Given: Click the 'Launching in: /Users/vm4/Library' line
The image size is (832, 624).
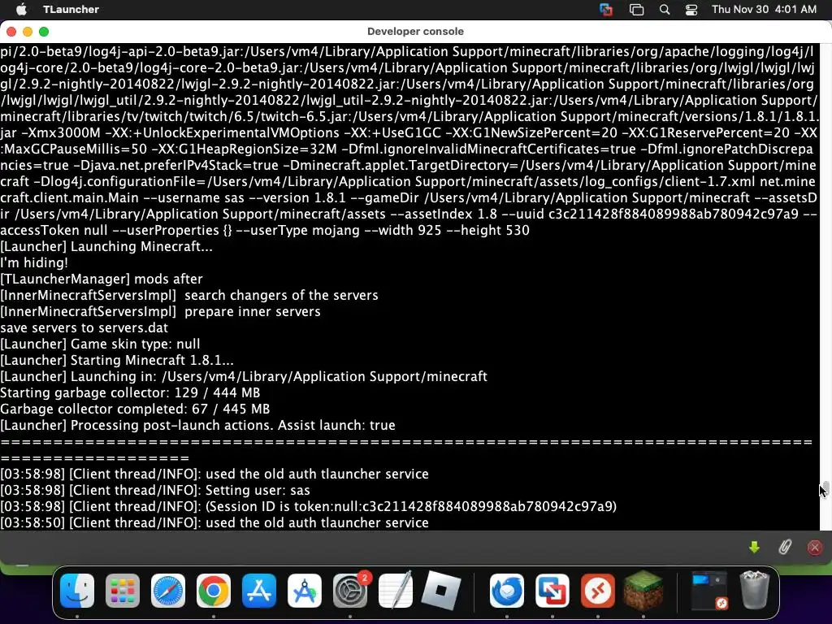Looking at the screenshot, I should [x=244, y=377].
